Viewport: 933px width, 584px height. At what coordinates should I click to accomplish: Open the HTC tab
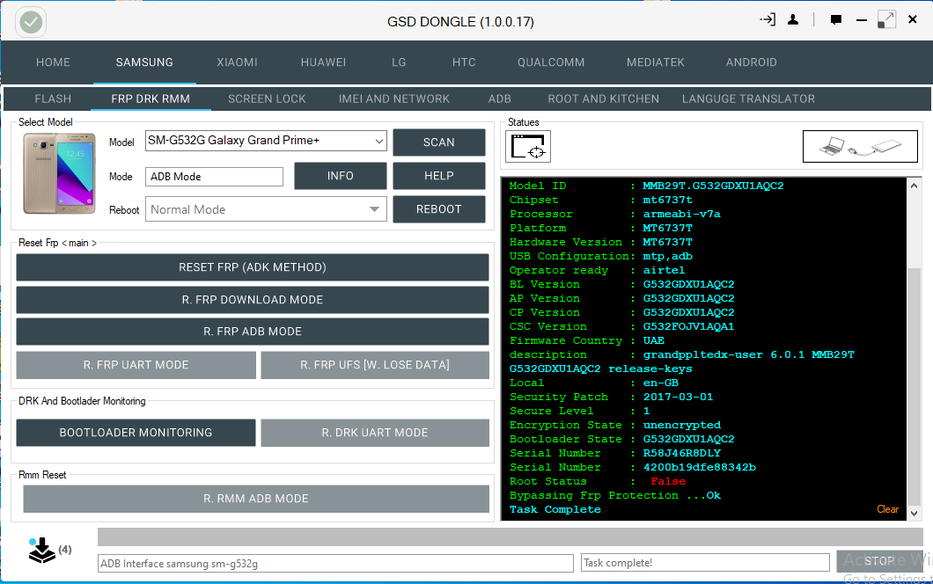pyautogui.click(x=464, y=62)
